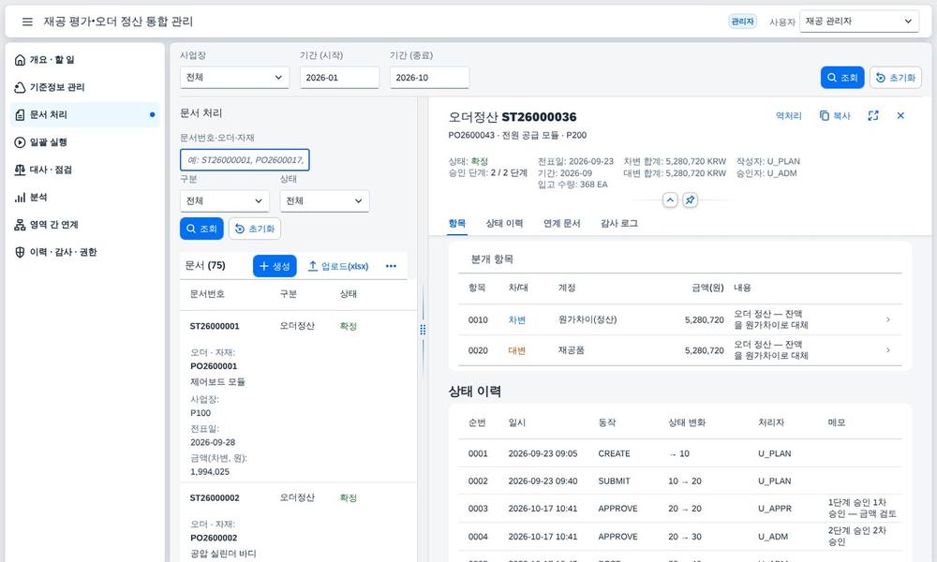937x562 pixels.
Task: Open the more options ellipsis menu
Action: click(391, 266)
